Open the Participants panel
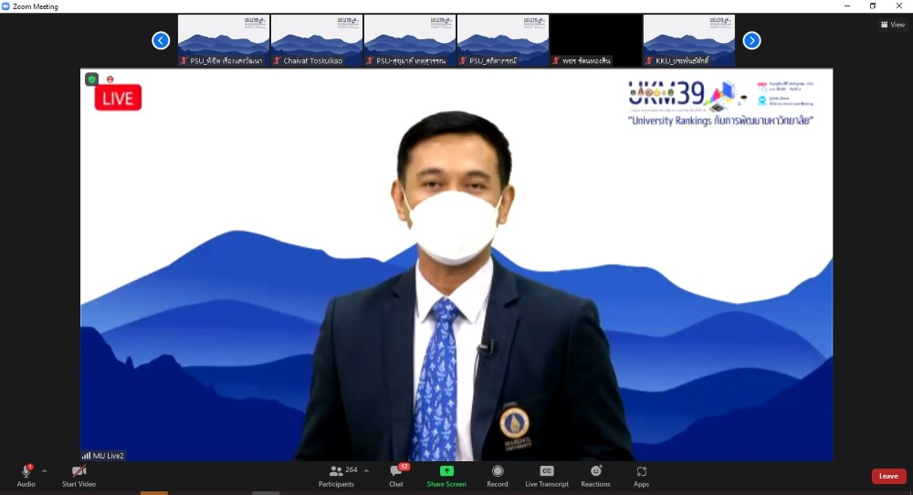 pyautogui.click(x=337, y=474)
